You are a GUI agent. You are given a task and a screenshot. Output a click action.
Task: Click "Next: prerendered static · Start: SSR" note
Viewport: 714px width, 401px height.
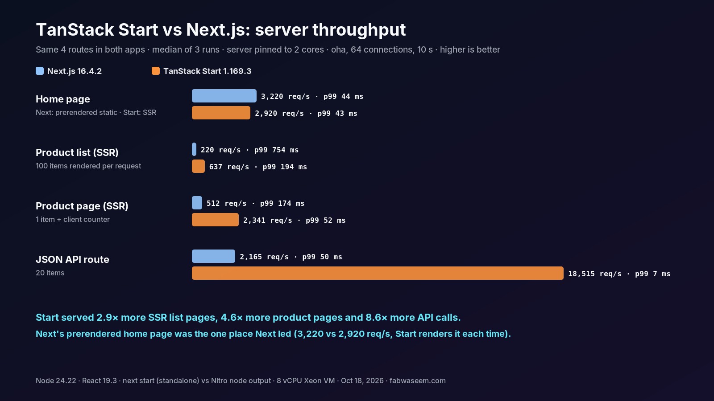96,112
